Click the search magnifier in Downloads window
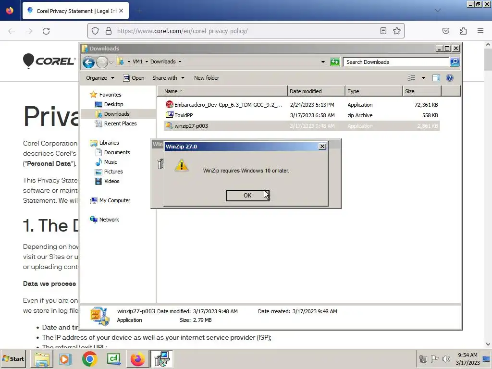 [x=455, y=62]
